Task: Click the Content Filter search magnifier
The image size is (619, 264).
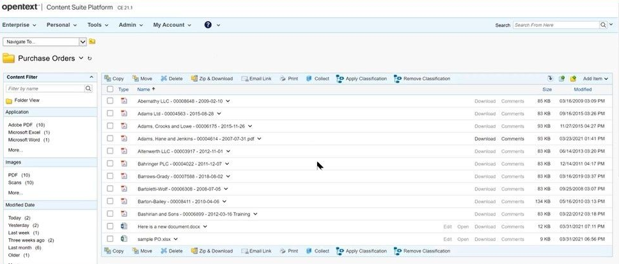Action: pos(88,89)
